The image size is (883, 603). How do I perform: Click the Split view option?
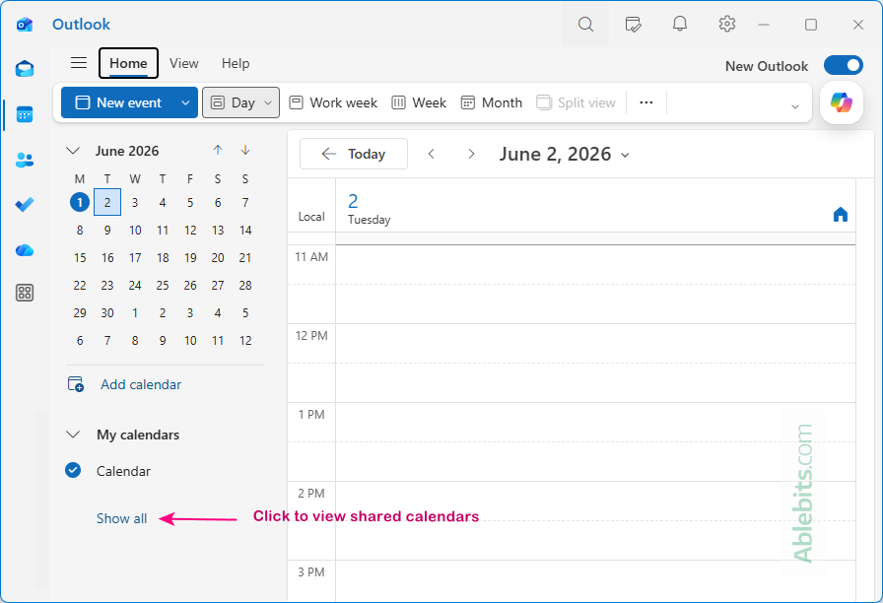pos(576,102)
